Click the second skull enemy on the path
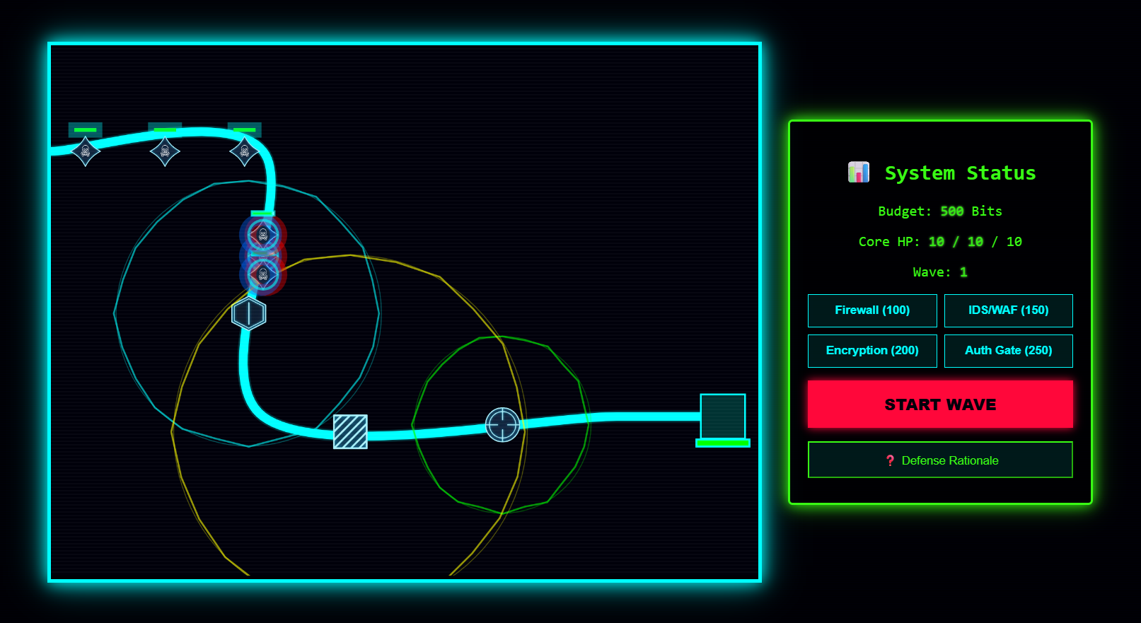Image resolution: width=1141 pixels, height=623 pixels. coord(165,151)
